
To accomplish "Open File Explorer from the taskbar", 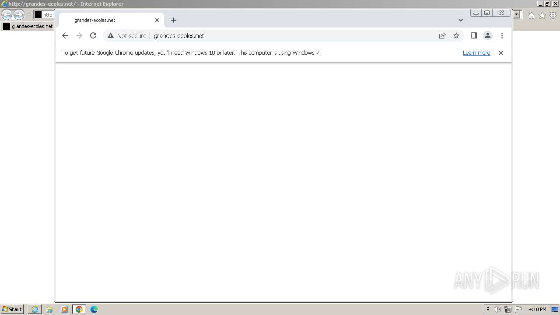I will coord(49,309).
